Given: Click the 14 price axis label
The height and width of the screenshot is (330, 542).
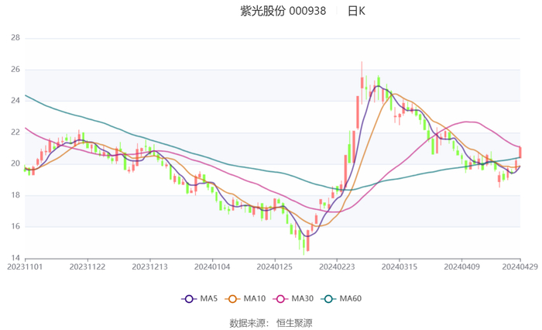Looking at the screenshot, I should tap(15, 258).
